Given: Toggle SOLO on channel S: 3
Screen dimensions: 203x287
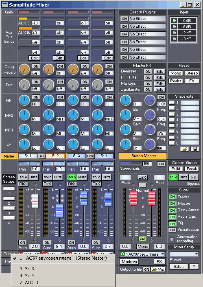Looking at the screenshot, I should [72, 177].
